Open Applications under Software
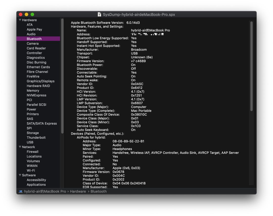 [36, 184]
